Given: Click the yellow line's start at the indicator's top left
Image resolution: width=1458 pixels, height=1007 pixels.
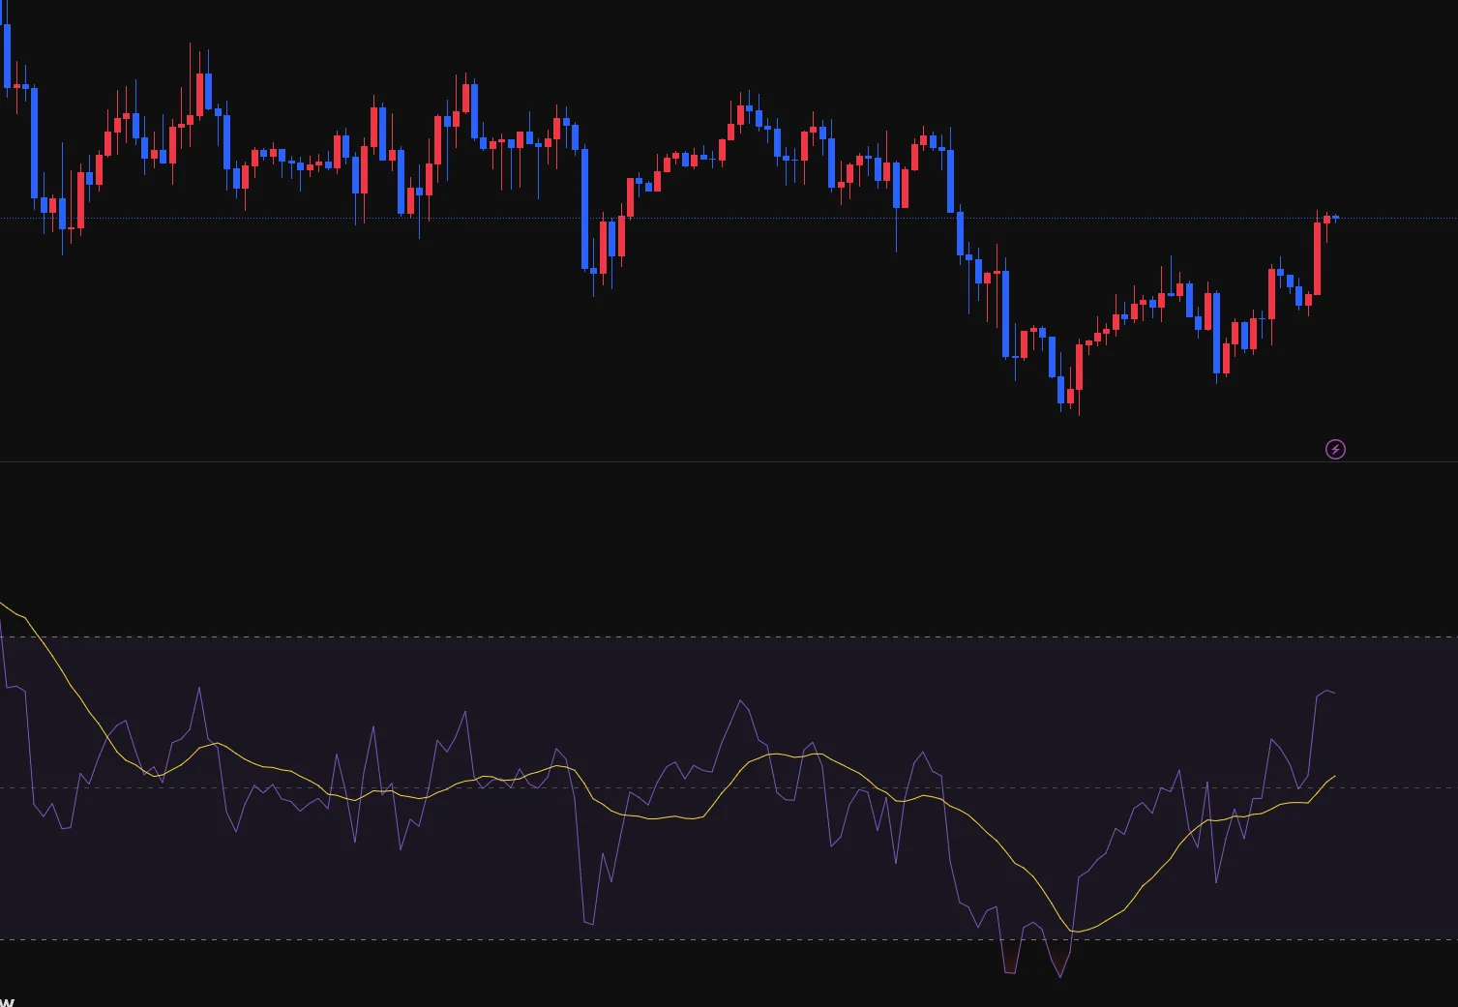Looking at the screenshot, I should (3, 604).
